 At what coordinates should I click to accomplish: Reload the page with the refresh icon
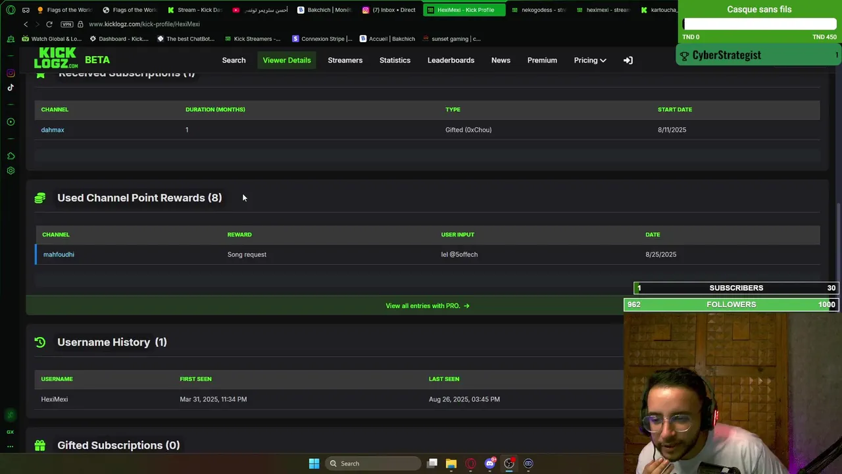(x=49, y=24)
